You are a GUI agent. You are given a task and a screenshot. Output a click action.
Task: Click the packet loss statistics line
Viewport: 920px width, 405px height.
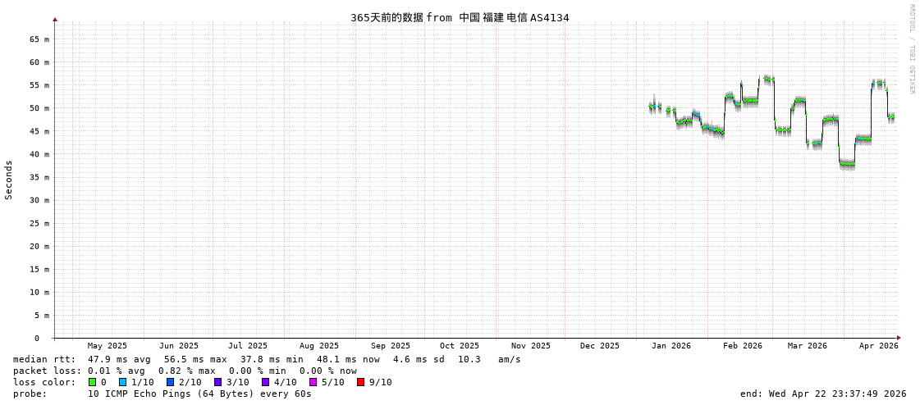[x=185, y=371]
